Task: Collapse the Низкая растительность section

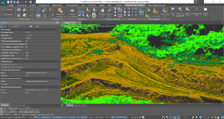Action: tap(57, 70)
